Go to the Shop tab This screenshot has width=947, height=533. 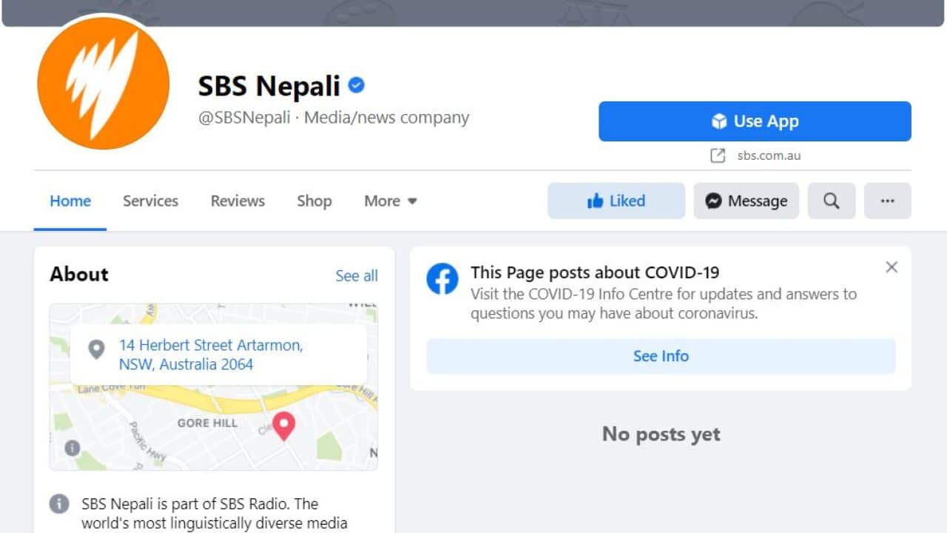point(314,201)
